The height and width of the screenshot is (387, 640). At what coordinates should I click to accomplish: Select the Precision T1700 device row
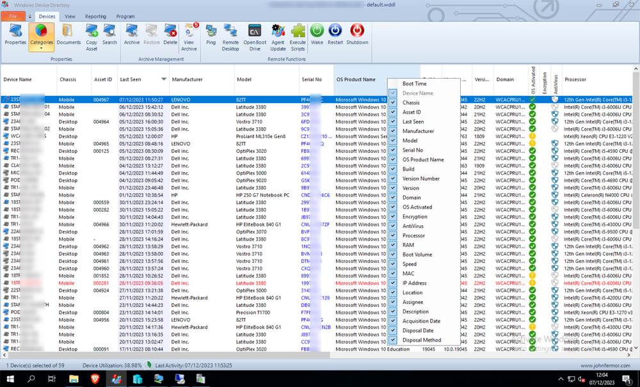pos(316,312)
